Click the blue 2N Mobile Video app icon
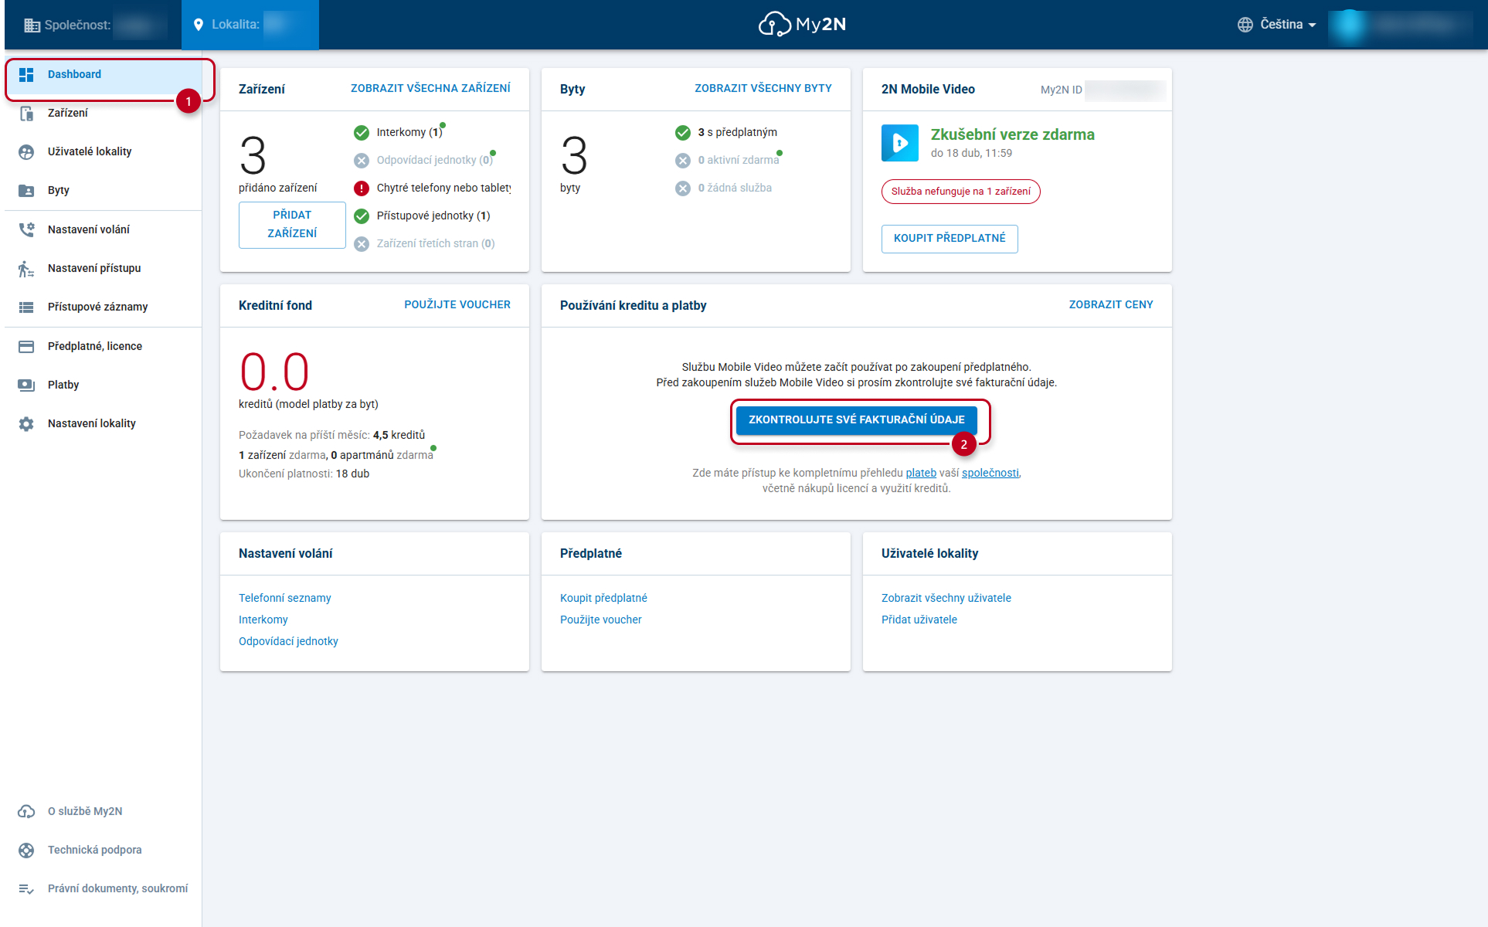Viewport: 1488px width, 927px height. [x=900, y=142]
